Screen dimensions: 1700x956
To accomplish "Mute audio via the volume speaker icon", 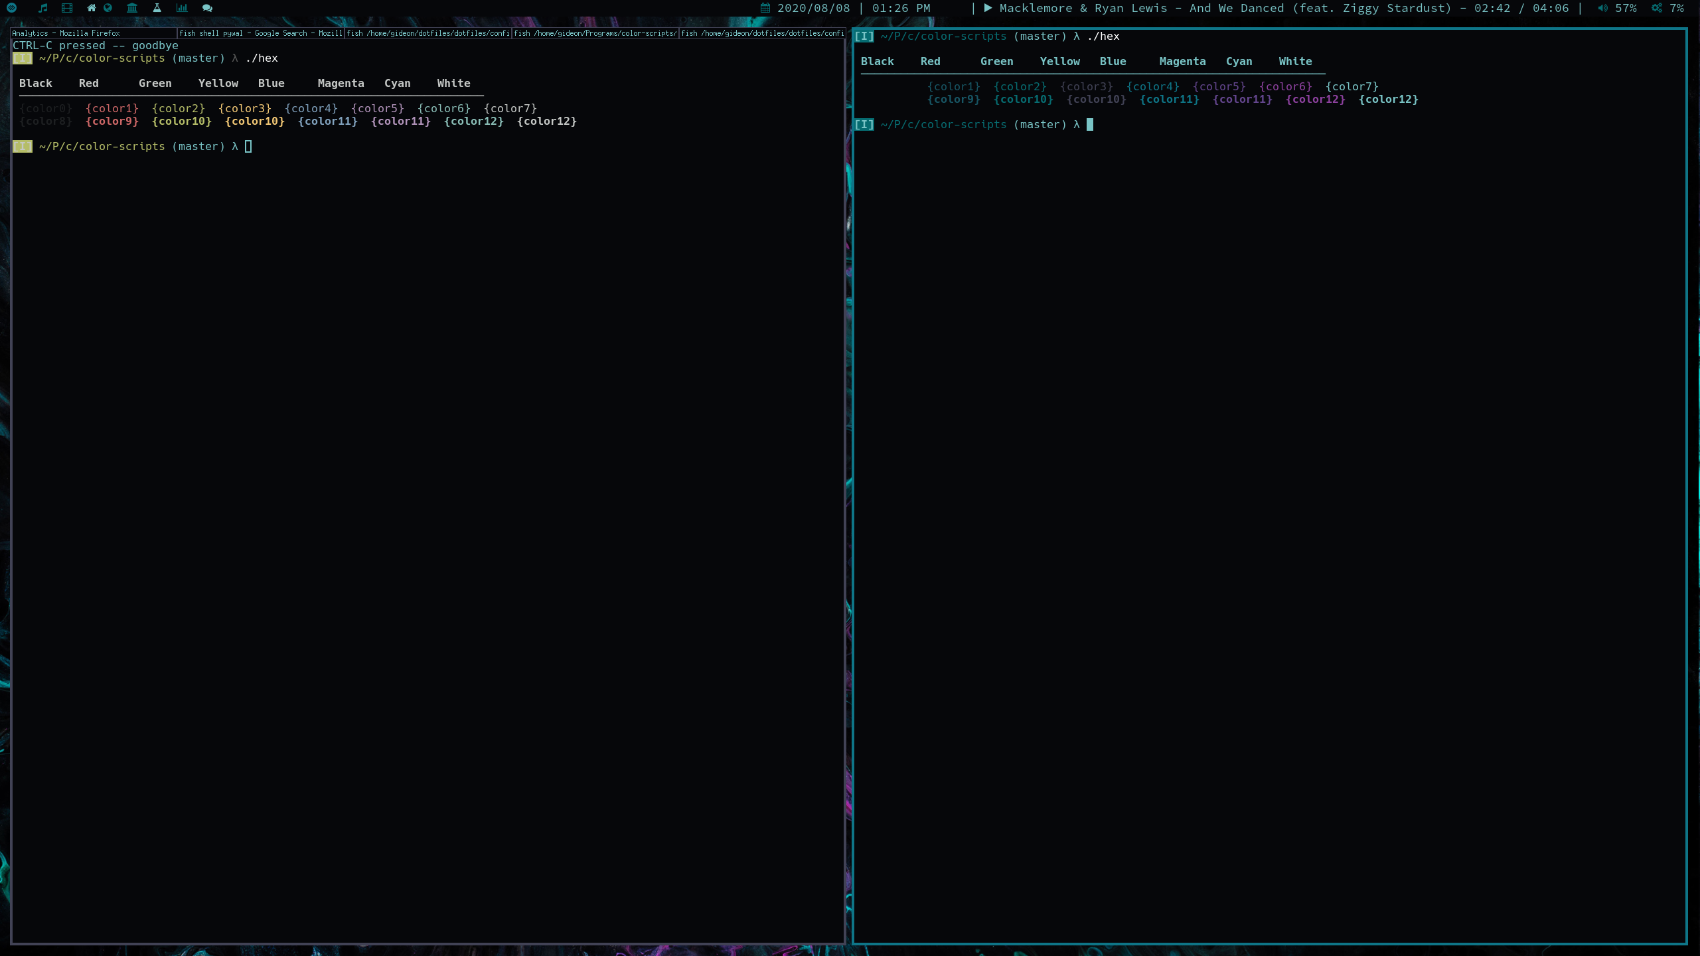I will (1602, 8).
